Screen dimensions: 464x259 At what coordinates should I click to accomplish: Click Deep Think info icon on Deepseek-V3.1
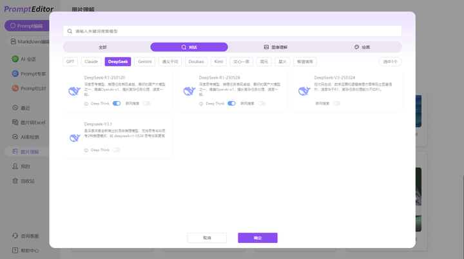tap(86, 150)
